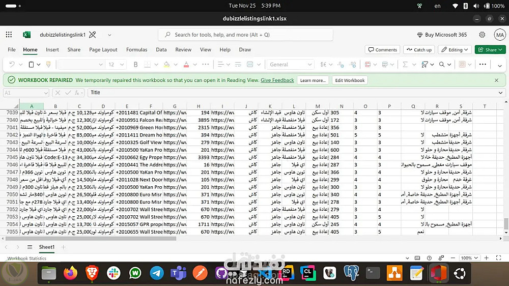509x286 pixels.
Task: Click the Edit Workbook button
Action: [x=350, y=80]
